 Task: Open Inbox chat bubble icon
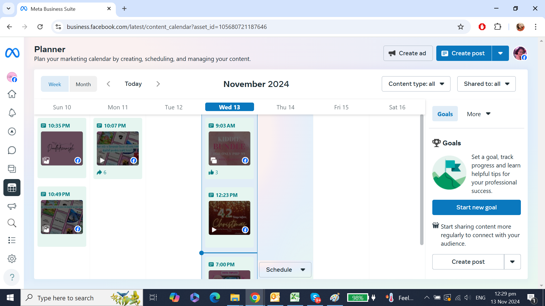coord(12,150)
